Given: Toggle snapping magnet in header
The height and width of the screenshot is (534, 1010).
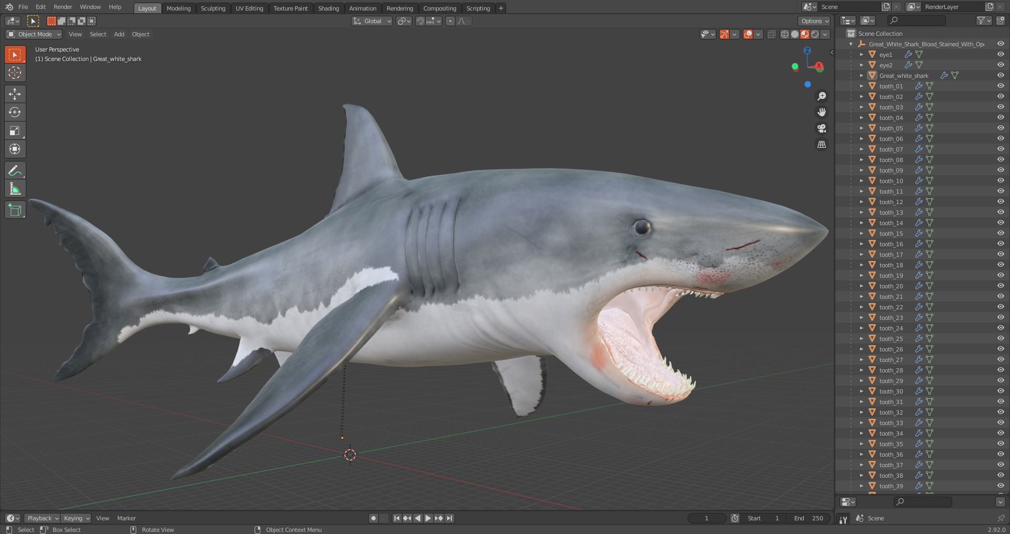Looking at the screenshot, I should (x=420, y=21).
